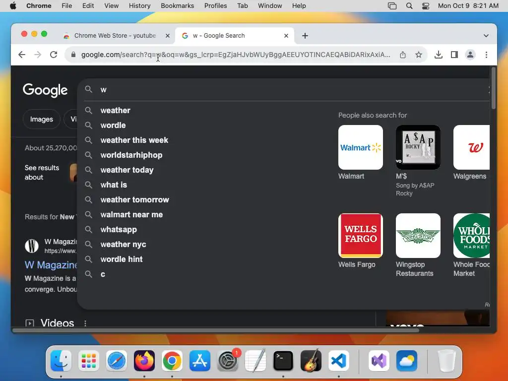Select weather tomorrow suggestion
This screenshot has height=381, width=508.
134,200
